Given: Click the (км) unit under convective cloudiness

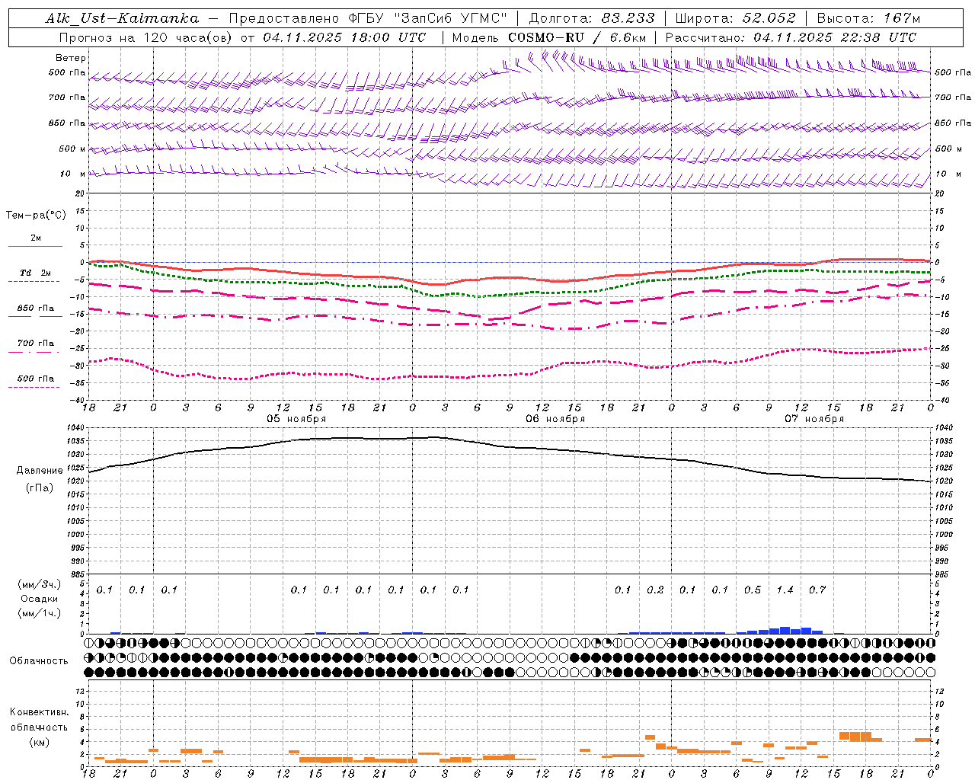Looking at the screenshot, I should [x=39, y=742].
